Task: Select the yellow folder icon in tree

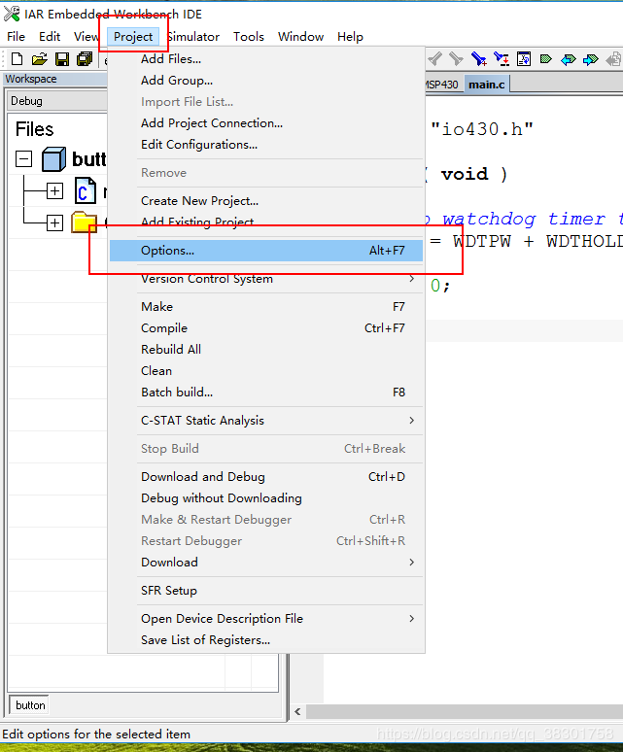Action: pyautogui.click(x=85, y=222)
